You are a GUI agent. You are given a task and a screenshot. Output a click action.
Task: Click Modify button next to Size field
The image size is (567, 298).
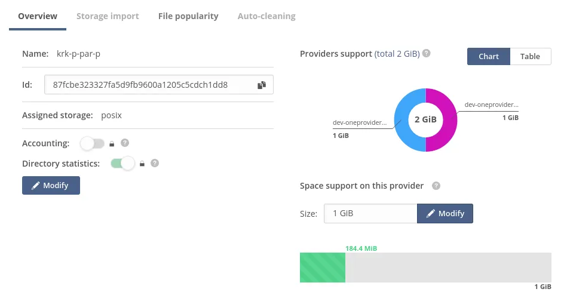[445, 213]
